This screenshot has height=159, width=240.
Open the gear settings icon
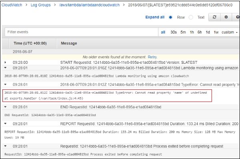tap(226, 17)
